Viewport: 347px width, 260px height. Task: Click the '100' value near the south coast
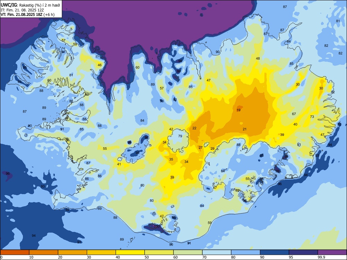(156, 227)
